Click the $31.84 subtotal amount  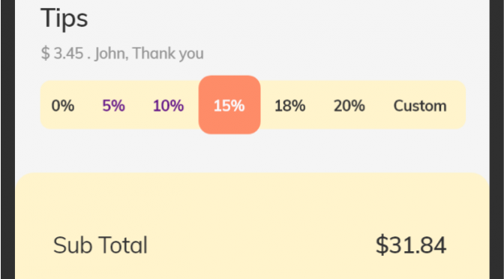click(x=411, y=245)
